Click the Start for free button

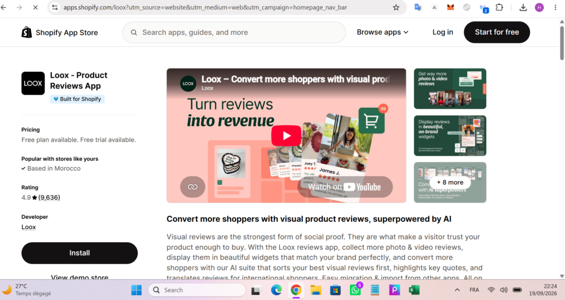click(x=497, y=32)
